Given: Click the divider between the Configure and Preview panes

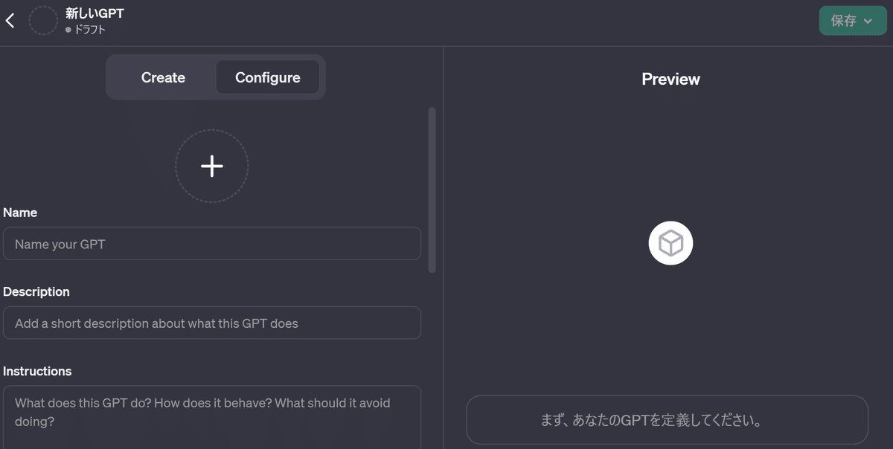Looking at the screenshot, I should 444,248.
